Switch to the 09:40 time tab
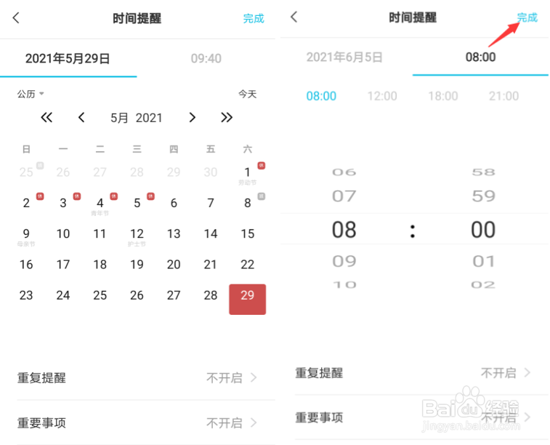Viewport: 550px width, 445px height. tap(206, 59)
